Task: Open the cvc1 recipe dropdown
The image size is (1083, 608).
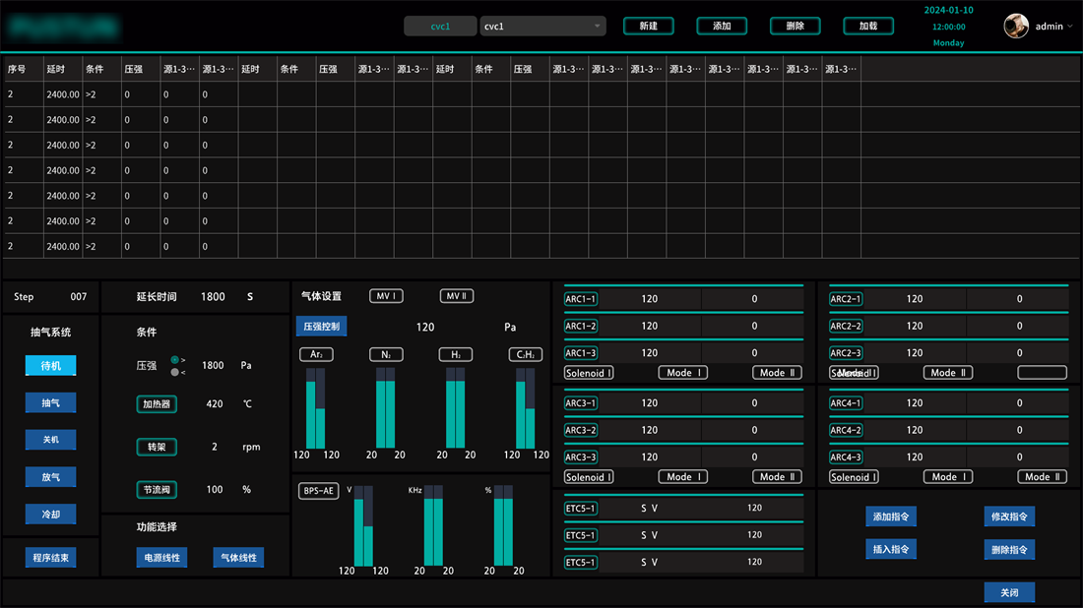Action: click(x=542, y=27)
